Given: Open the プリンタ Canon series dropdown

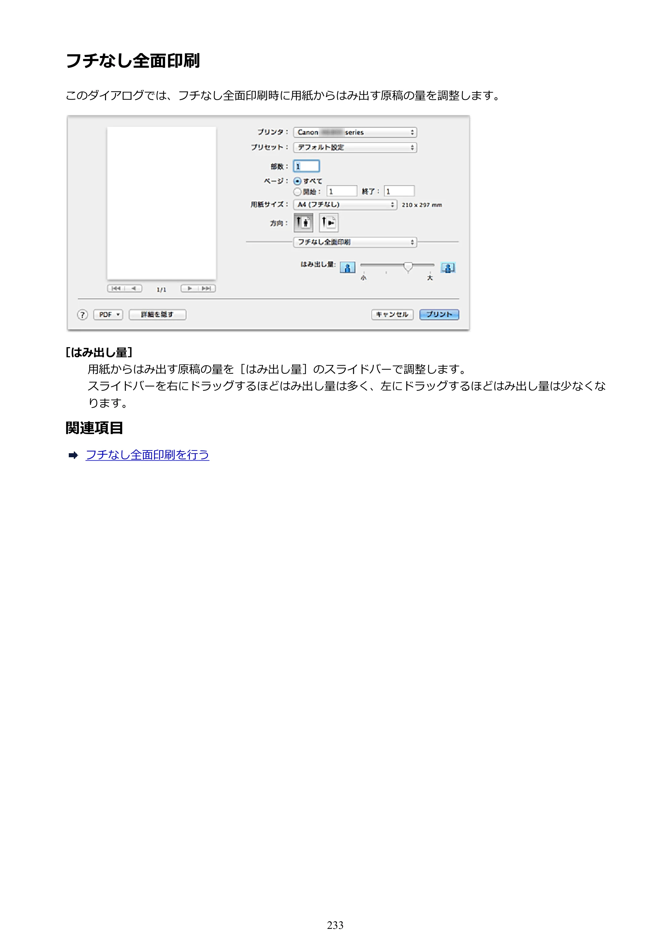Looking at the screenshot, I should coord(355,132).
